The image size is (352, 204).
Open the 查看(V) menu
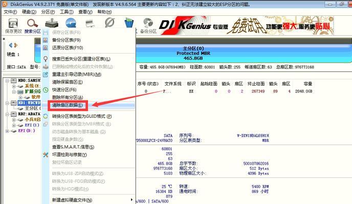coord(85,12)
